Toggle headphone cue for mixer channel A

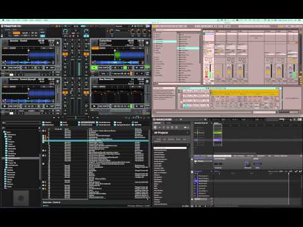coord(65,67)
